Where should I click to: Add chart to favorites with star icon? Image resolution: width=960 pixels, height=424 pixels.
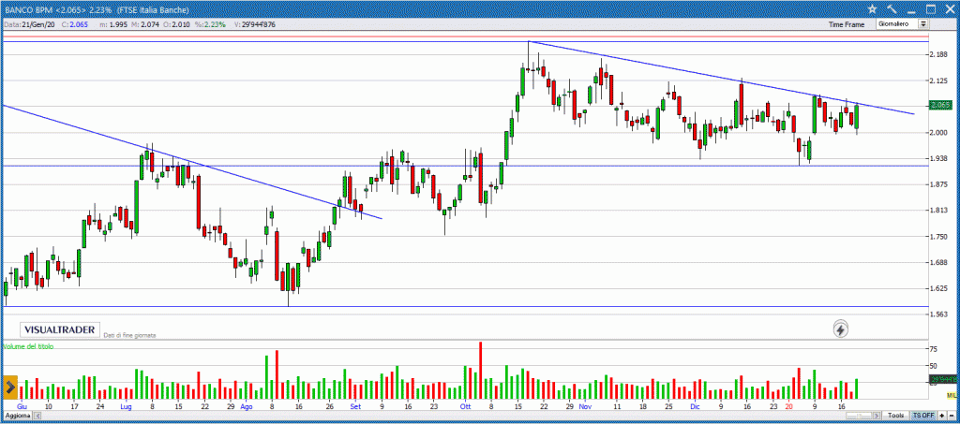click(873, 8)
